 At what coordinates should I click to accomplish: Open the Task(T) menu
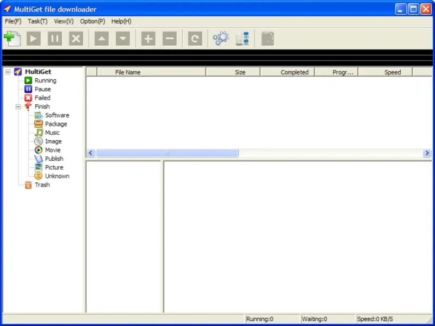[x=38, y=21]
